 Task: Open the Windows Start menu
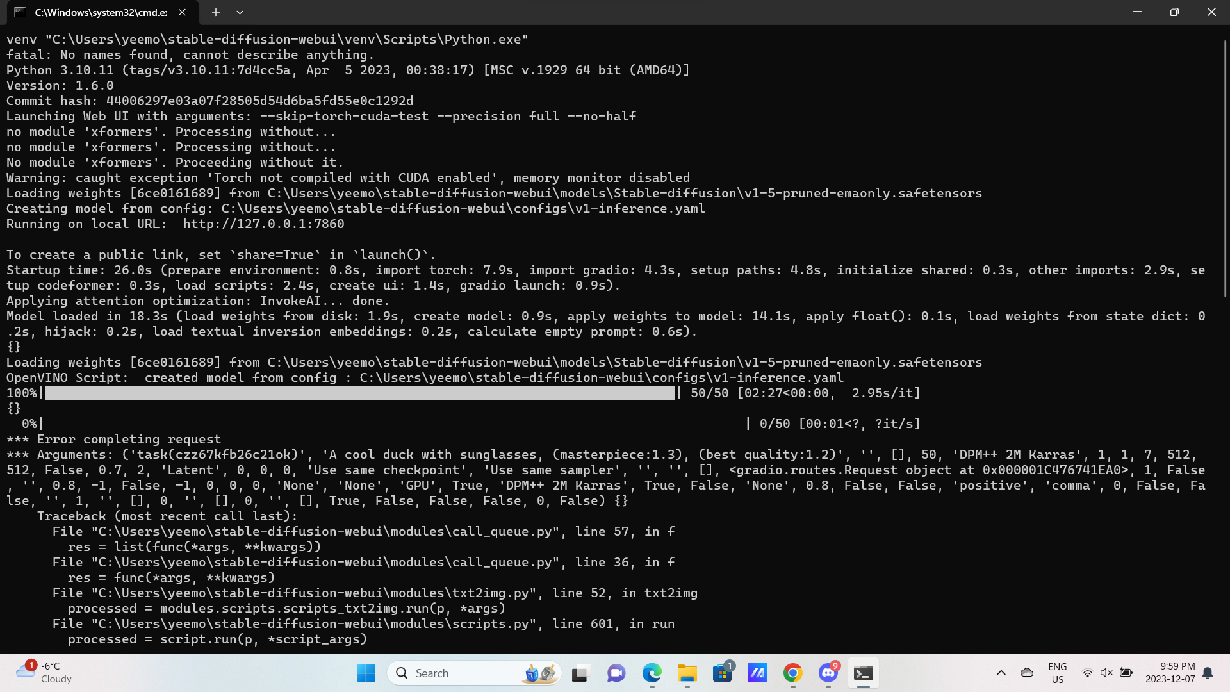pos(366,673)
